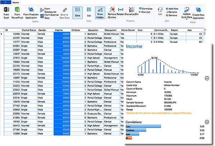215x146 pixels.
Task: Select row indicator arrow for 12496
Action: click(2, 34)
